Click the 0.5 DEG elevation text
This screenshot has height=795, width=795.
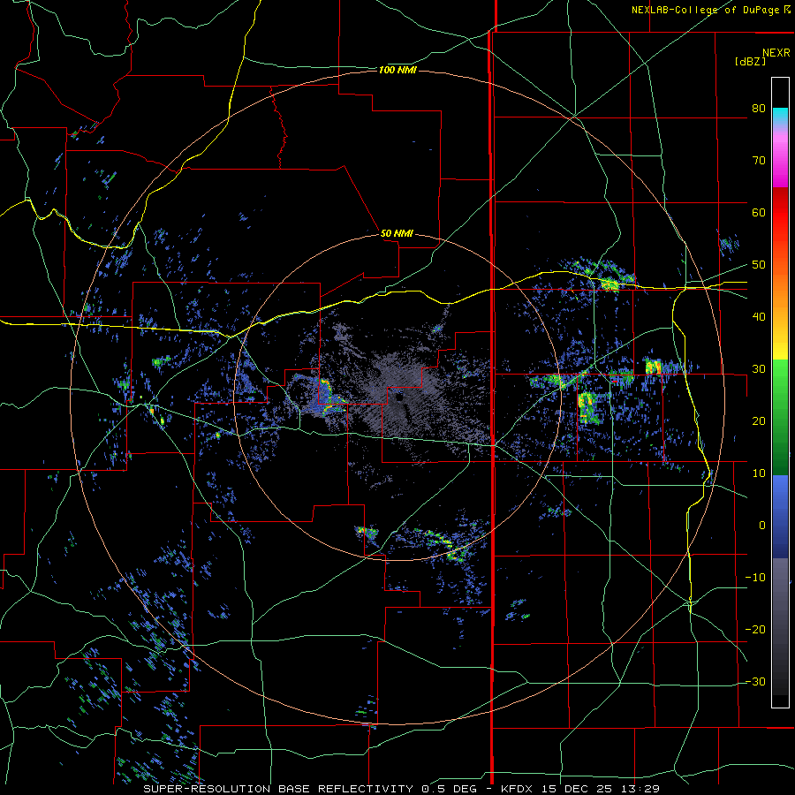tap(450, 789)
